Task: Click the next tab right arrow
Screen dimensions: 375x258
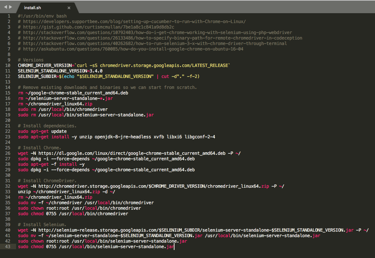Action: pos(11,7)
